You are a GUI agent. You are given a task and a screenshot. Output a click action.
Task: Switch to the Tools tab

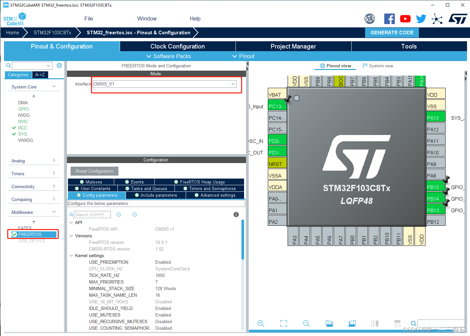[409, 46]
